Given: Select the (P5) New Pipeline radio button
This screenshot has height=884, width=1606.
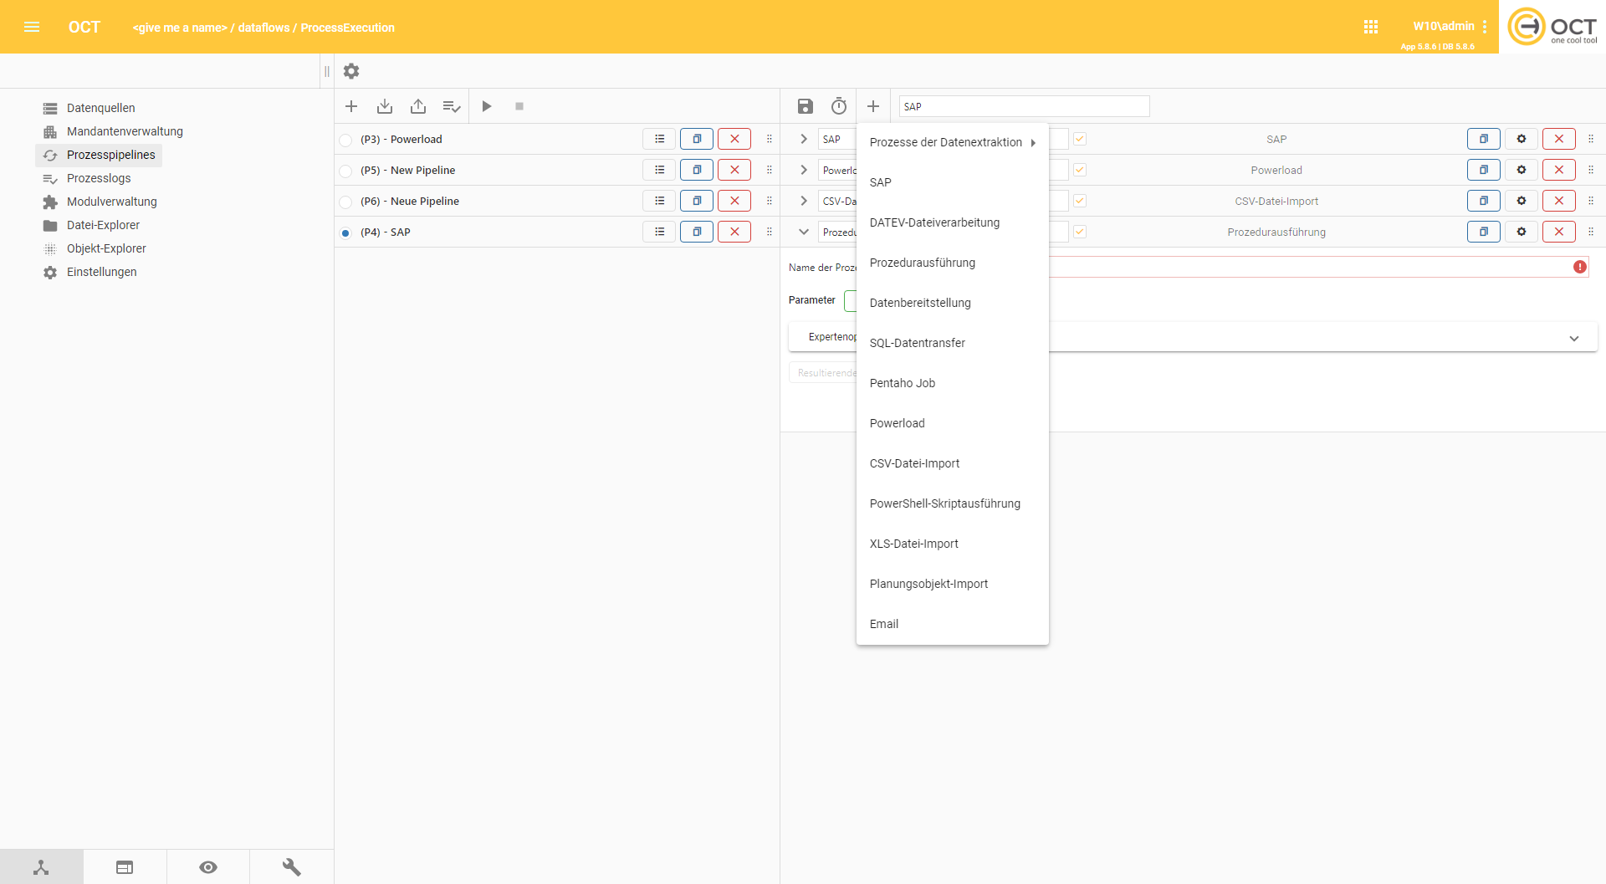Looking at the screenshot, I should 345,171.
